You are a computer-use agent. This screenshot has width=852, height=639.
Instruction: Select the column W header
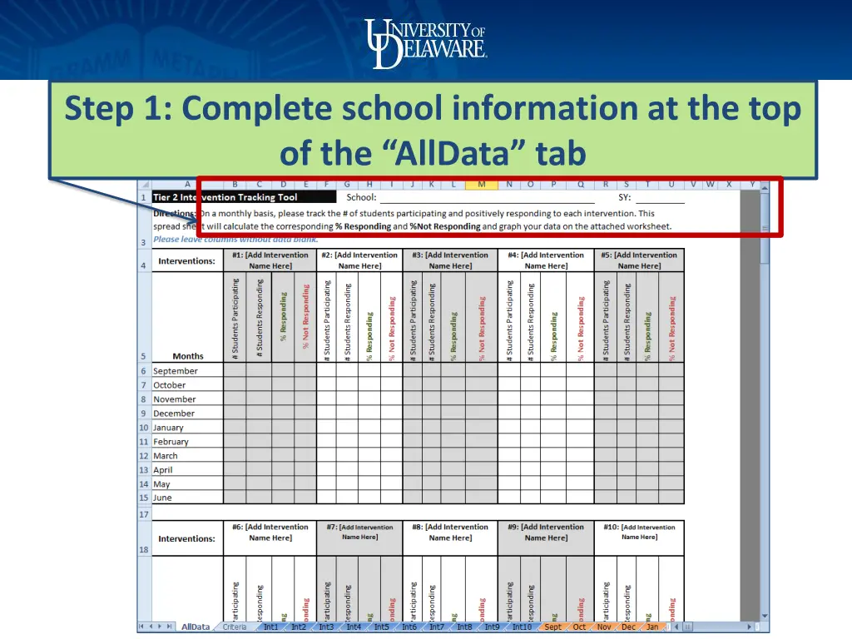coord(711,184)
